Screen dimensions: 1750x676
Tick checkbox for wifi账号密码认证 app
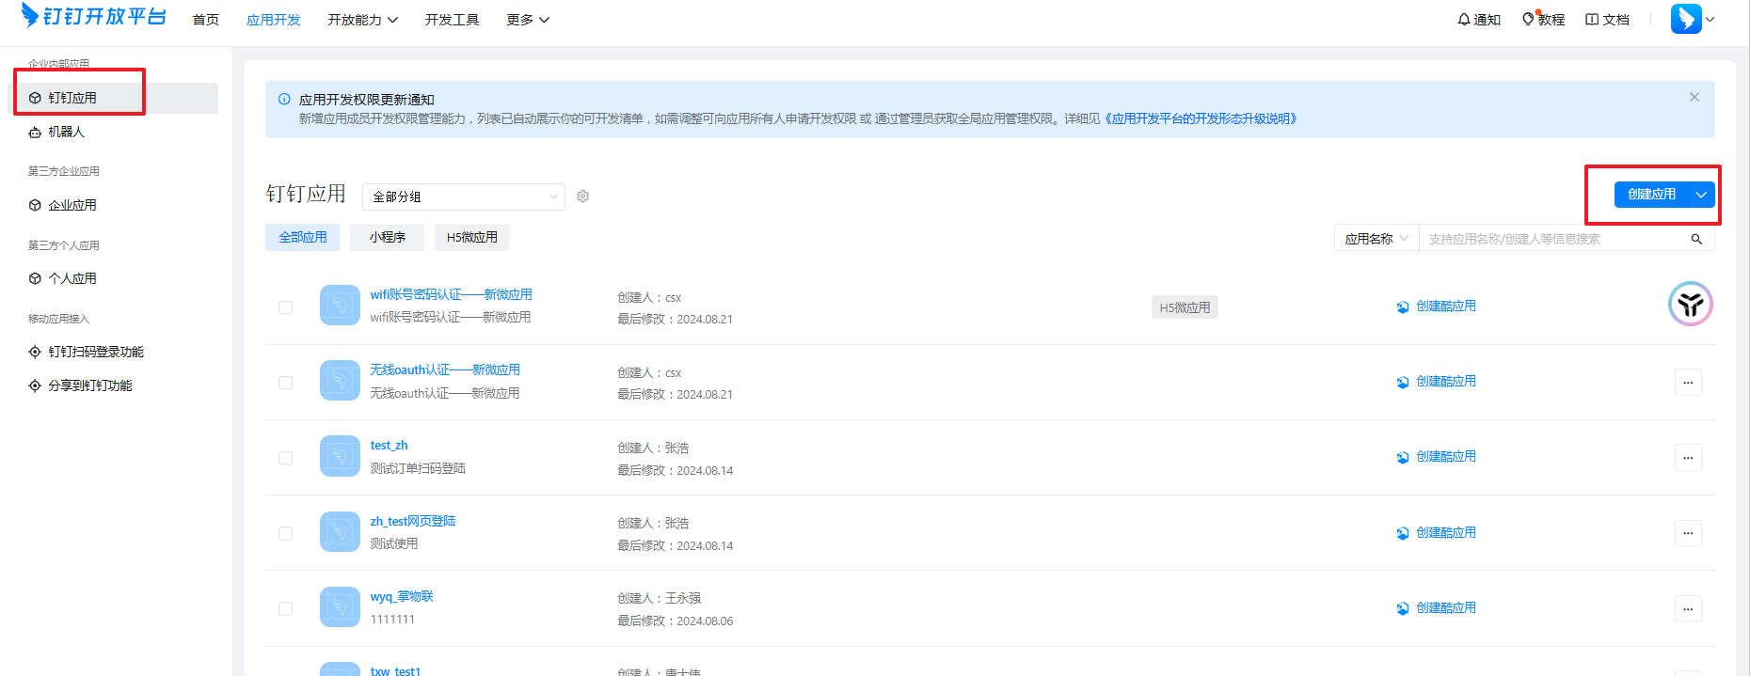pos(285,307)
